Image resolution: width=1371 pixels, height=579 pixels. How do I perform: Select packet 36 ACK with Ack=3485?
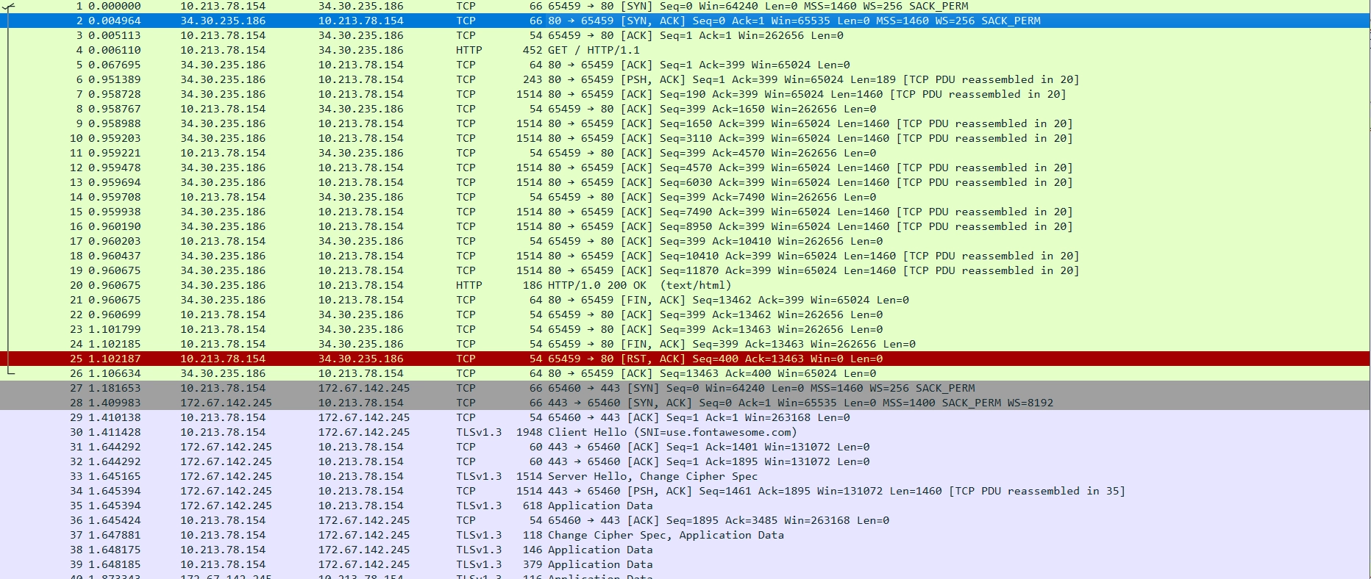pos(685,520)
